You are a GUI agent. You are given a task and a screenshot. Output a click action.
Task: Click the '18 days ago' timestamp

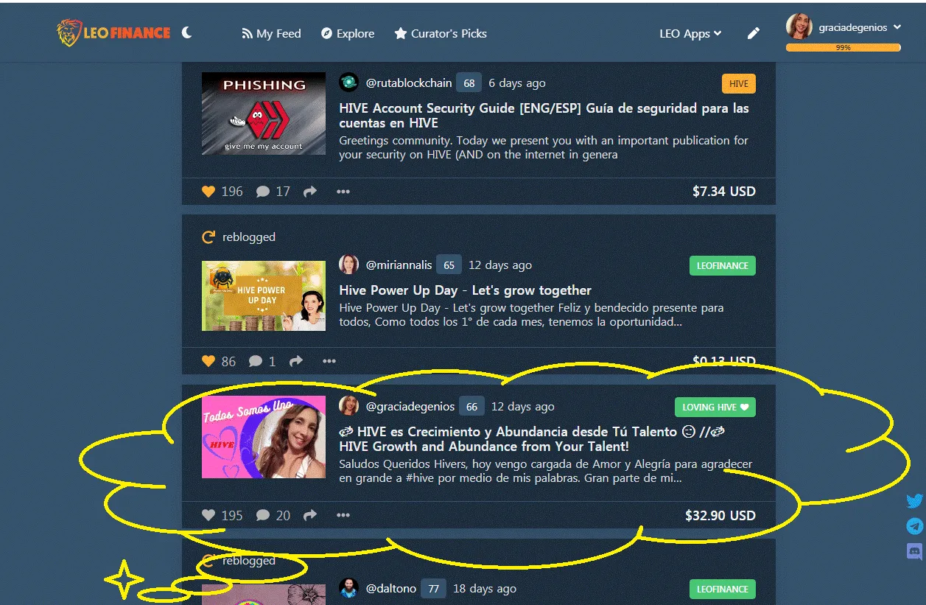pyautogui.click(x=485, y=589)
